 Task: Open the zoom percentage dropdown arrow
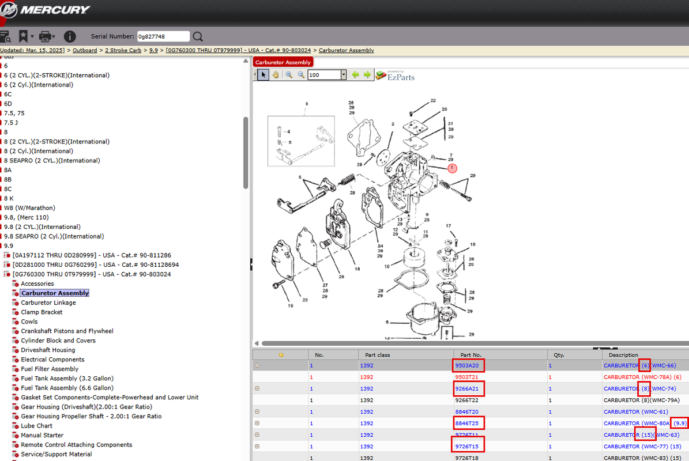coord(344,75)
